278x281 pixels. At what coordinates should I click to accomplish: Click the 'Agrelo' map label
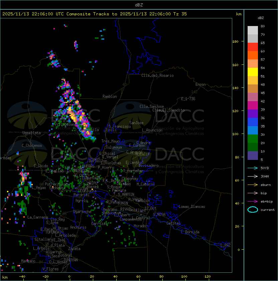pyautogui.click(x=82, y=201)
